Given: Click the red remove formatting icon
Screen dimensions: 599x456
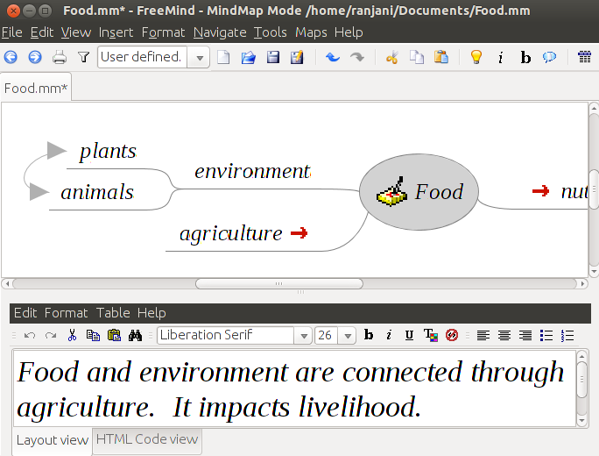Looking at the screenshot, I should (x=452, y=336).
